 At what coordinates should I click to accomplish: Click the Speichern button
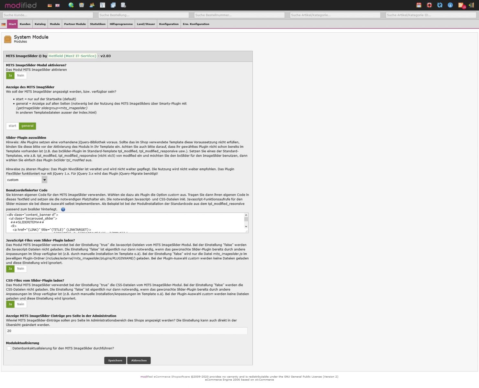(x=115, y=361)
